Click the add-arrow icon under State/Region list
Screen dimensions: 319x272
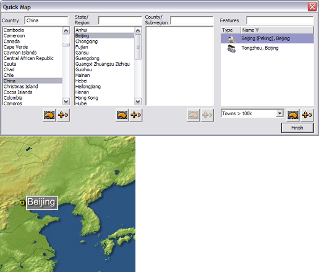pos(136,115)
